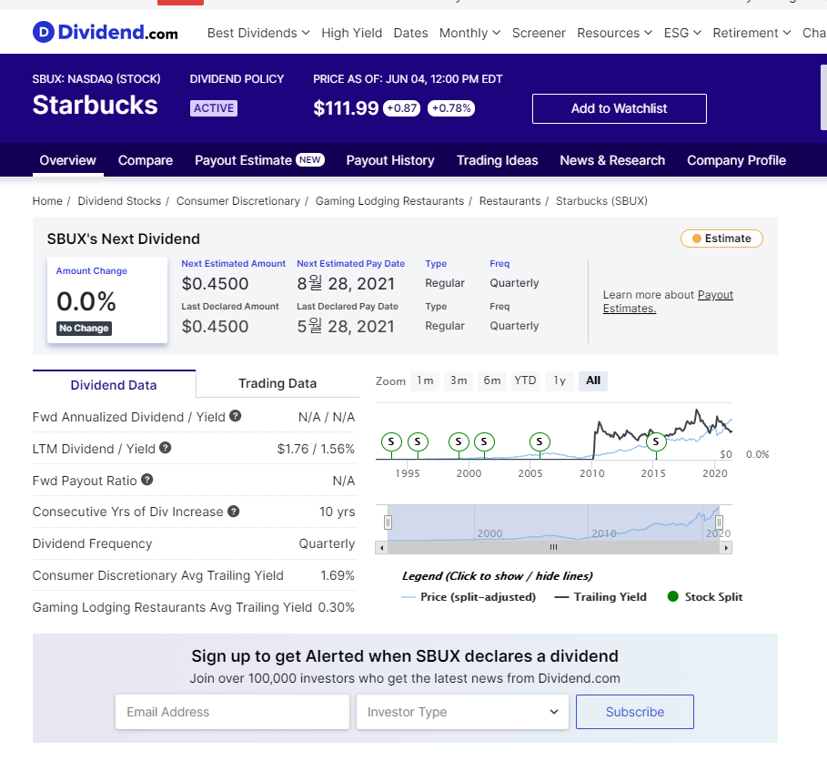This screenshot has width=827, height=761.
Task: Select the stock split marker above 1995
Action: point(418,441)
